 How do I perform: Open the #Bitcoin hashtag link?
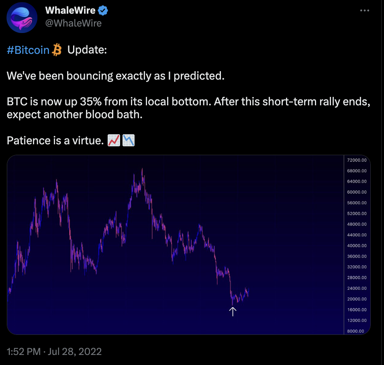[x=28, y=50]
